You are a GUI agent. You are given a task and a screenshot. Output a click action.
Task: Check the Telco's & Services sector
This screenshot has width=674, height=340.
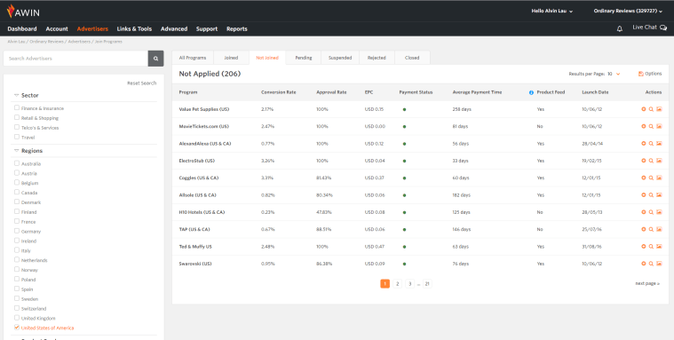point(17,127)
